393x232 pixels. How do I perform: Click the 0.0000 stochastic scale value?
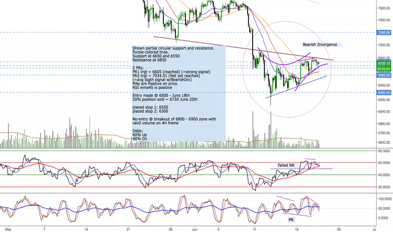point(384,218)
